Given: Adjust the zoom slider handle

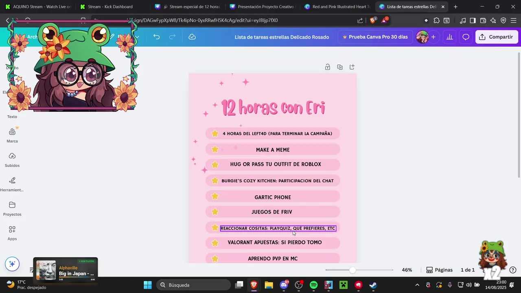Looking at the screenshot, I should coord(352,270).
